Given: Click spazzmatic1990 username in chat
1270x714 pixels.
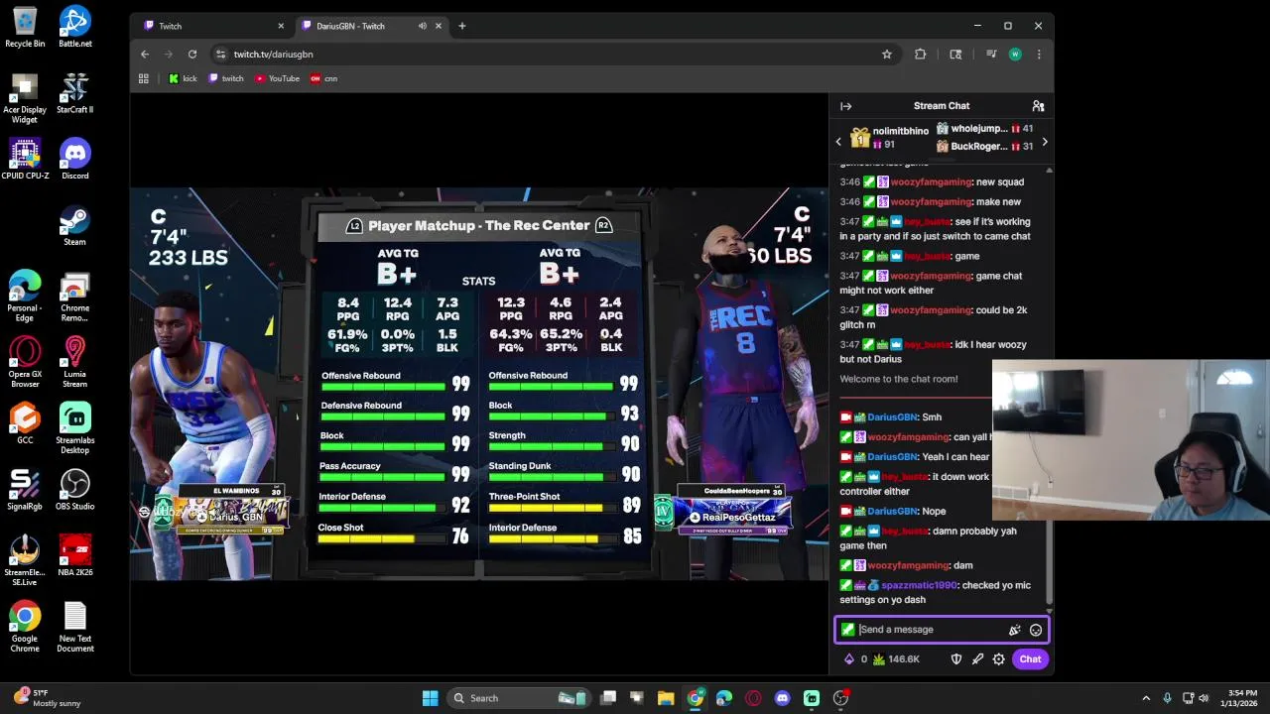Looking at the screenshot, I should [919, 585].
